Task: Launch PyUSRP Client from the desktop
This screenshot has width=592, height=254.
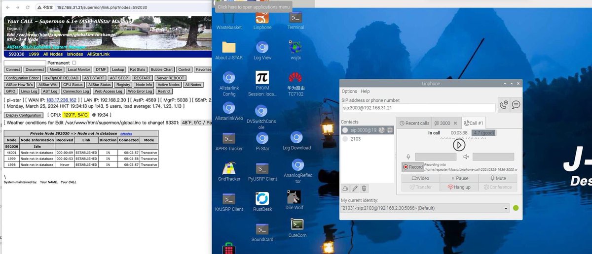Action: click(262, 172)
